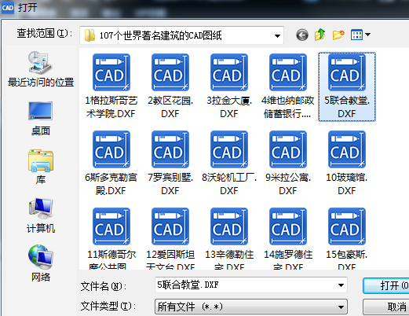This screenshot has height=316, width=409.
Task: Select the 13辛德勒住宅 CAD file icon
Action: [229, 226]
